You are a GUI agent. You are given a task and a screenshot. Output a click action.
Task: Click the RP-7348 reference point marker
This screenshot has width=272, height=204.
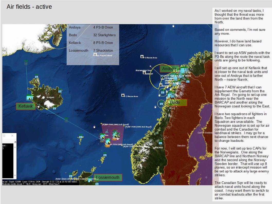pos(101,124)
